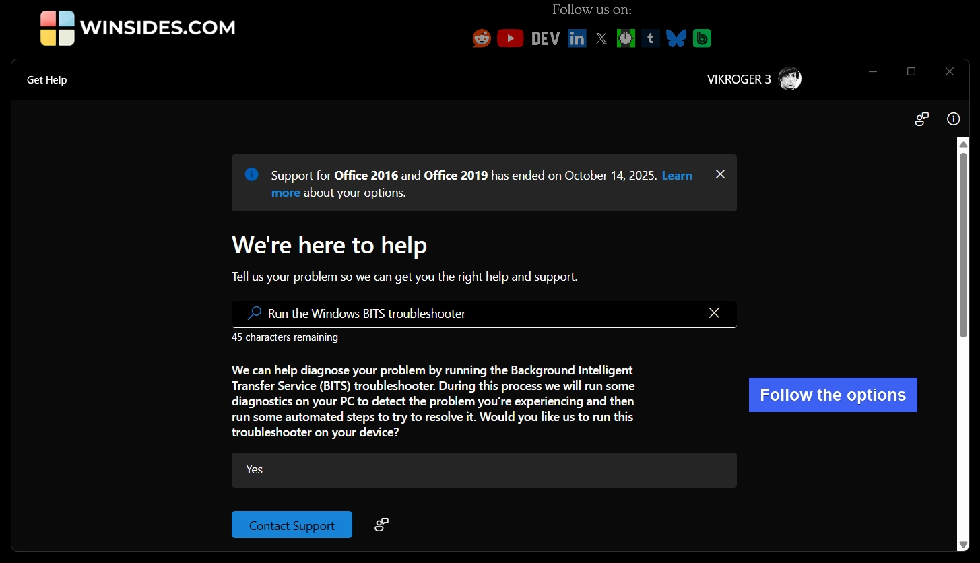
Task: Click the information circle icon at top right
Action: click(x=953, y=119)
